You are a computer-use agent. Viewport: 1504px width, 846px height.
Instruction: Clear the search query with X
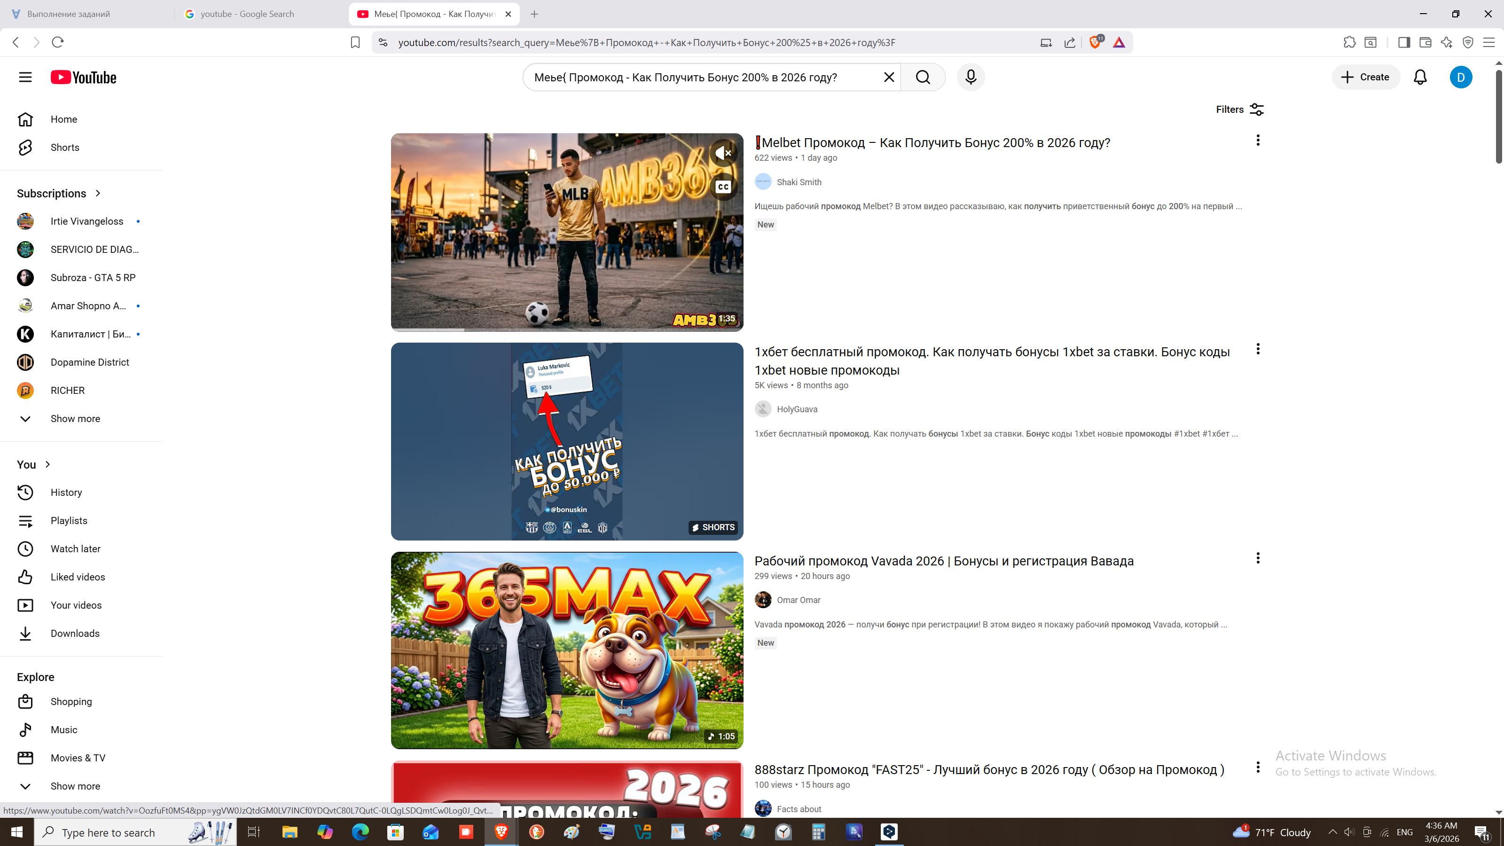tap(889, 77)
